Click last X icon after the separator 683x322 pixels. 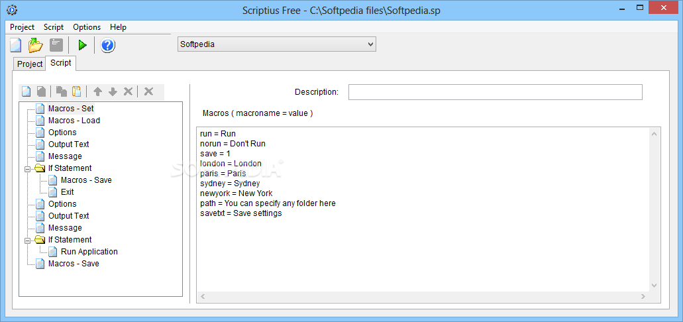tap(148, 91)
